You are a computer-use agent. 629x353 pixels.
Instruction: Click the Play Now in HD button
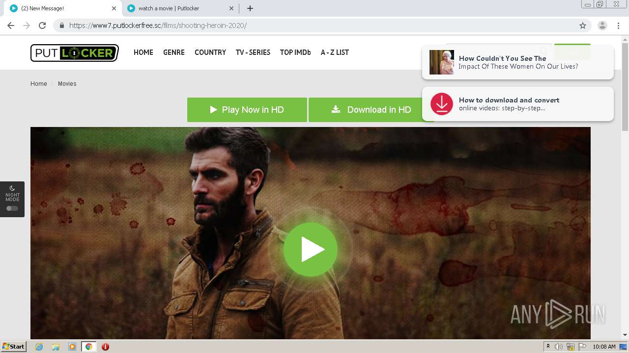click(247, 110)
